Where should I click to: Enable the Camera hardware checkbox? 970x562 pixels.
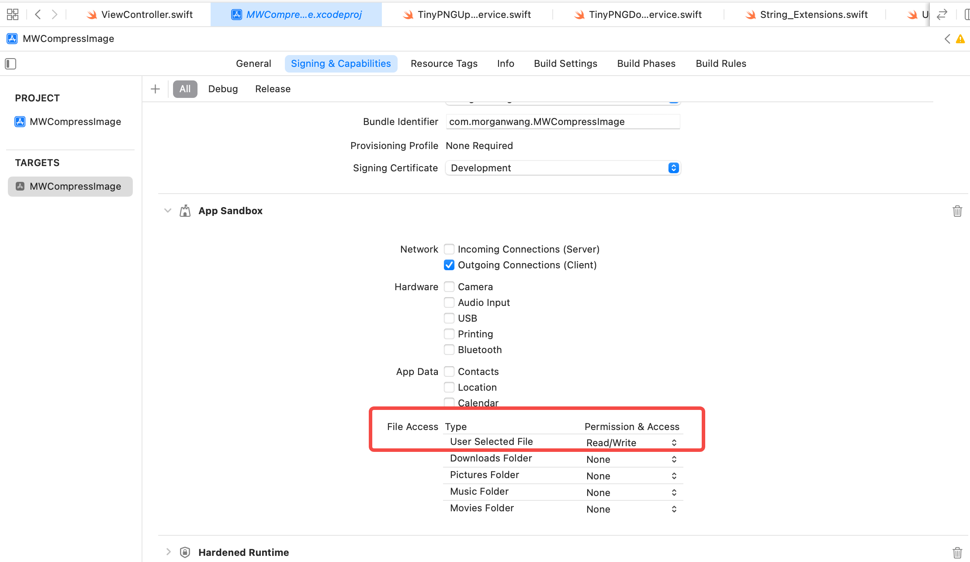(449, 287)
